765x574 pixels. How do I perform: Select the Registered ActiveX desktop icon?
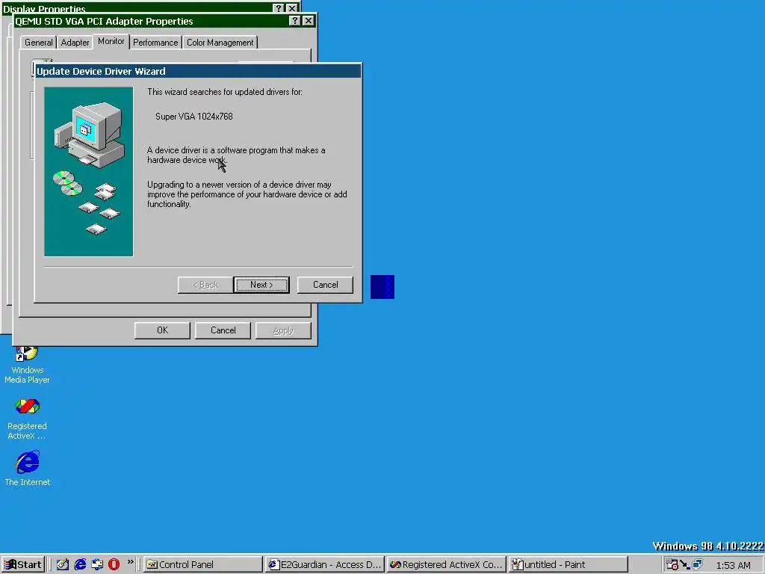[x=28, y=419]
